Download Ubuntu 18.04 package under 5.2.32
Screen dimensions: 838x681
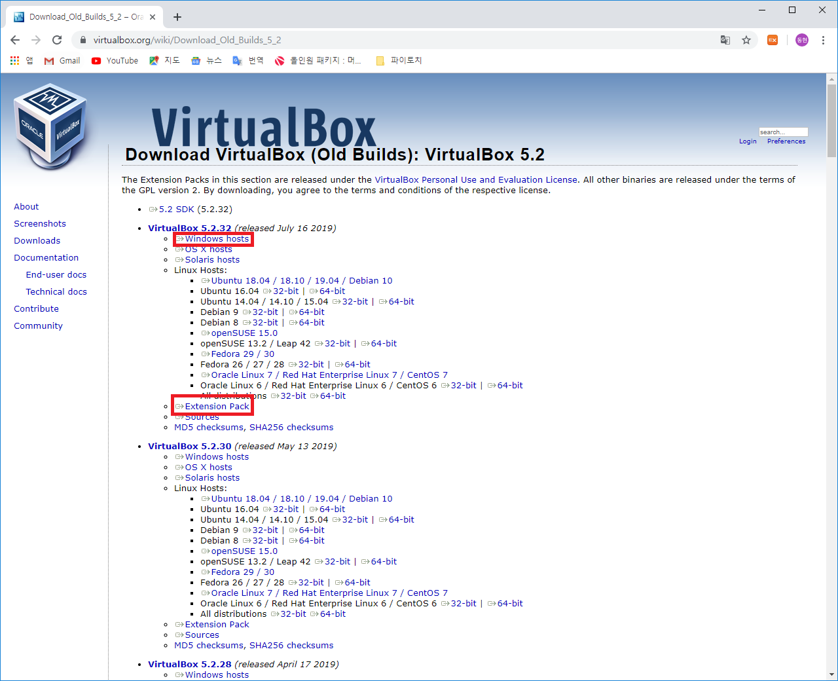(x=297, y=280)
